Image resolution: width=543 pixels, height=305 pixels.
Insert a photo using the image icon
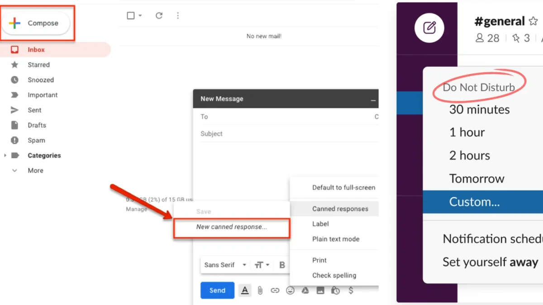[x=320, y=291]
